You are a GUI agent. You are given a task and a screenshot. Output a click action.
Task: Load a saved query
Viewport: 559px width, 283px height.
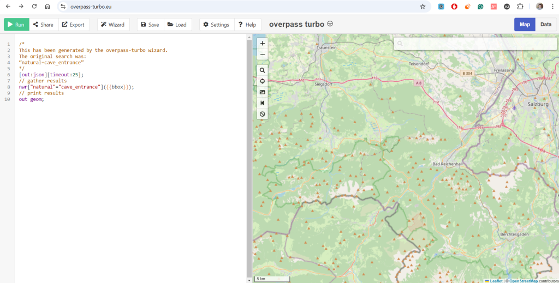(177, 25)
